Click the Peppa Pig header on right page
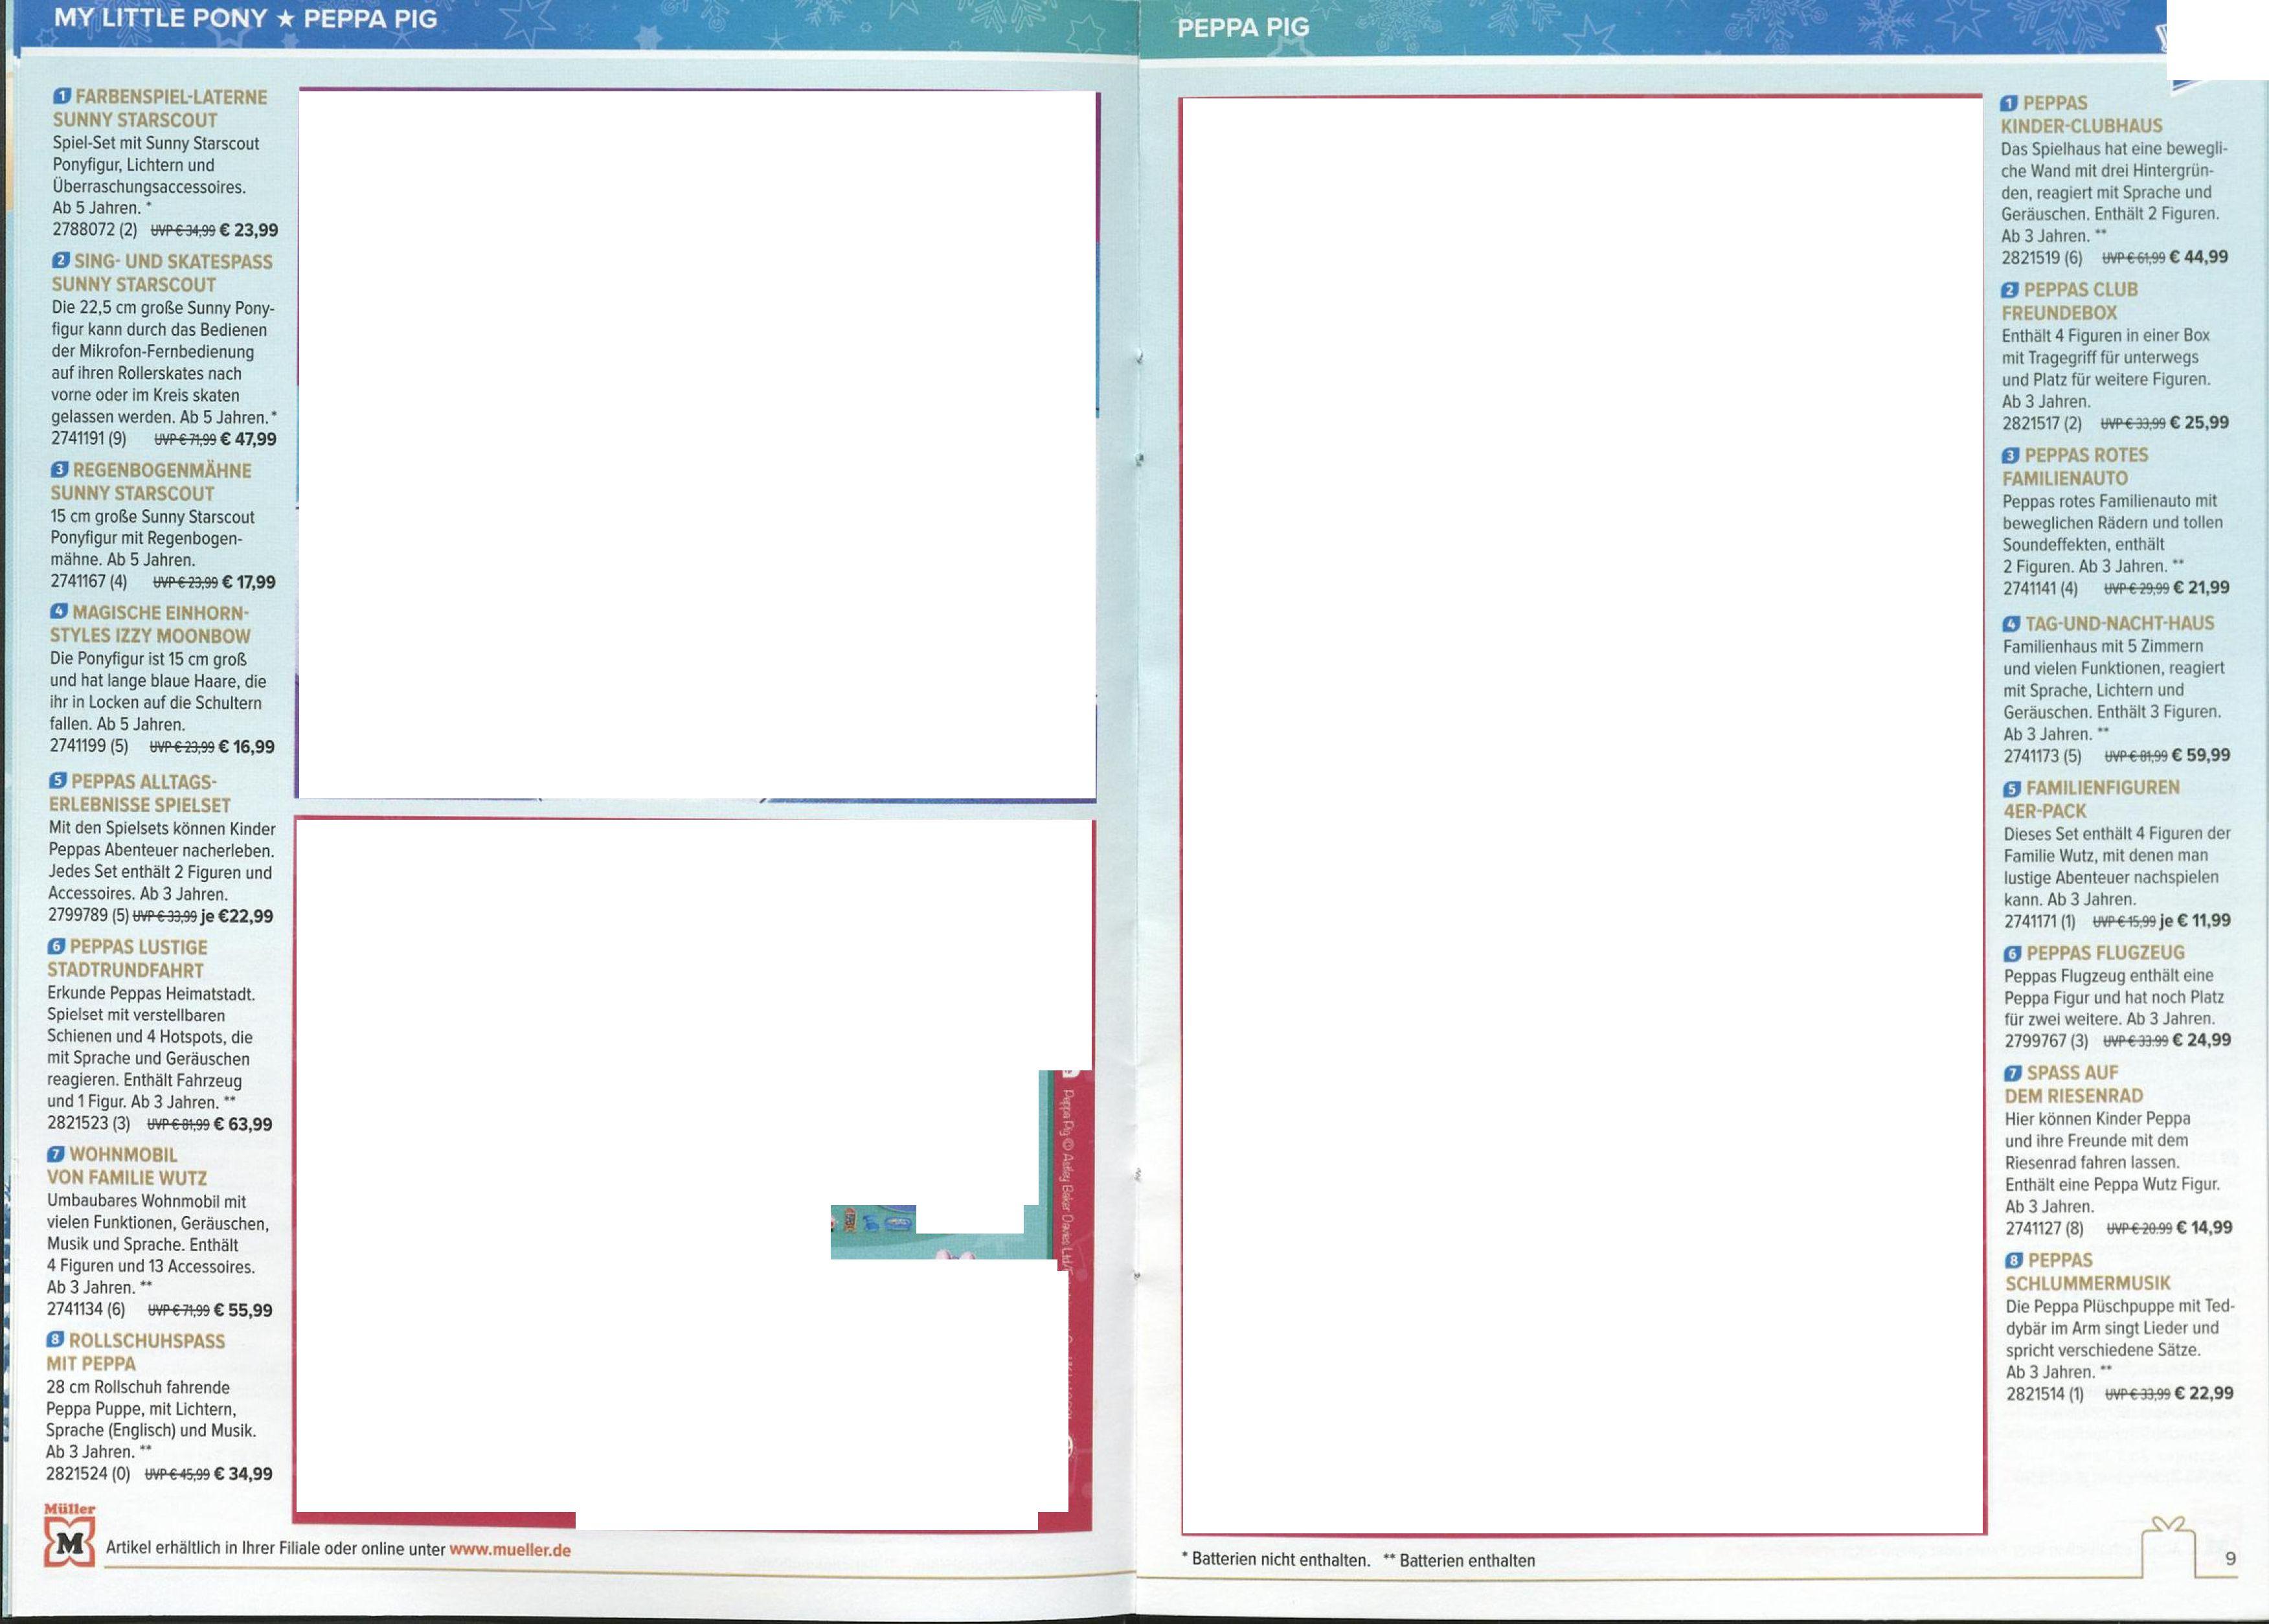This screenshot has height=1624, width=2269. click(1243, 28)
